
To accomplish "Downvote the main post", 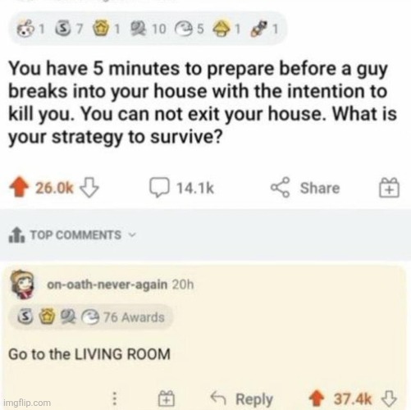I will (89, 188).
